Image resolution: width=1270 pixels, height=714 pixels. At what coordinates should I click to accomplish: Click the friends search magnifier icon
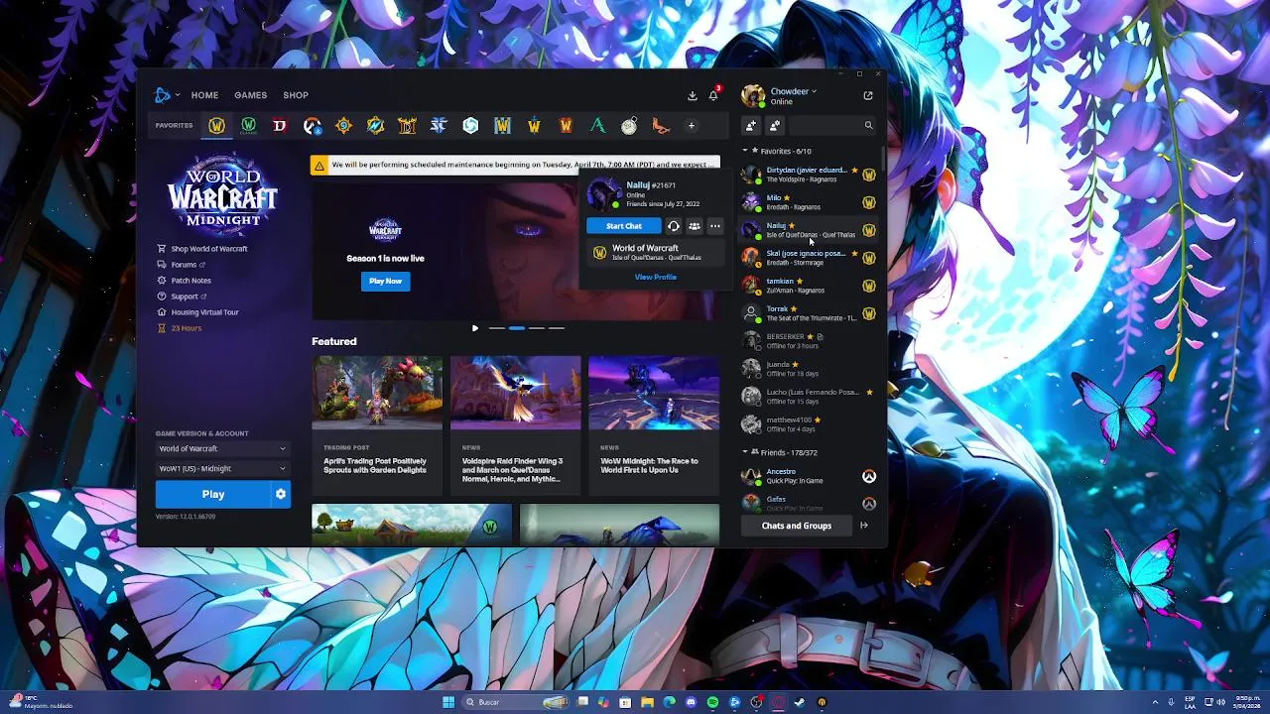point(868,126)
